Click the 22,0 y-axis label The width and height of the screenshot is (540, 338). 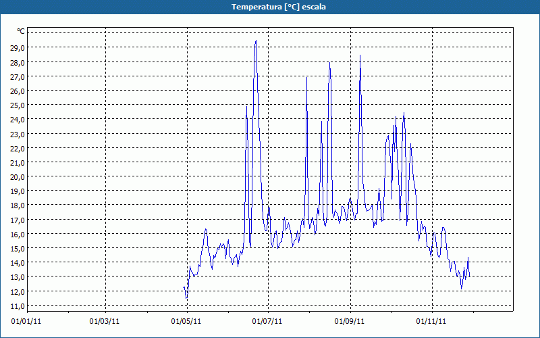[x=18, y=148]
